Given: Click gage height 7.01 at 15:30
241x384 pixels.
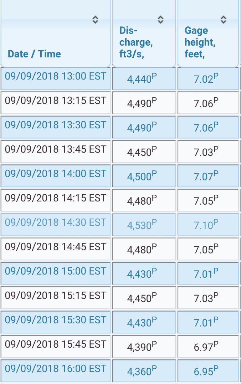Looking at the screenshot, I should (x=206, y=322).
